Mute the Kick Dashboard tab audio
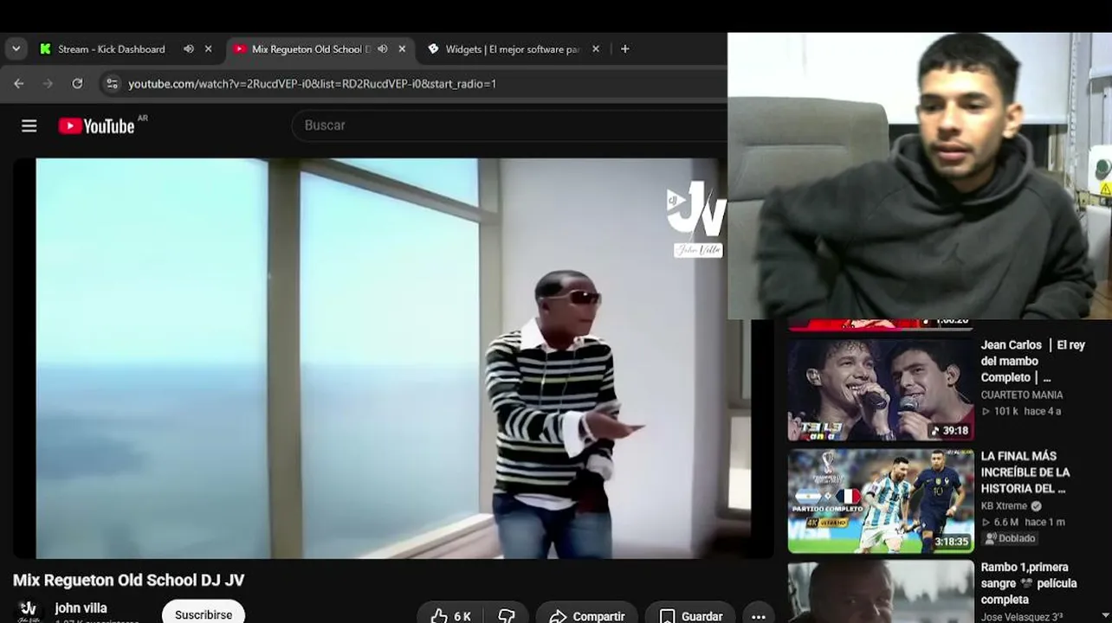The height and width of the screenshot is (623, 1112). point(188,49)
